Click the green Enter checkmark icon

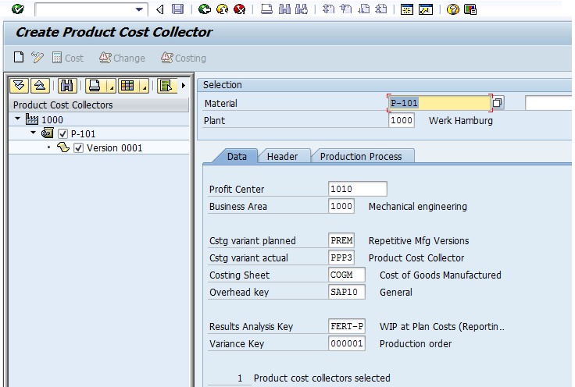17,9
